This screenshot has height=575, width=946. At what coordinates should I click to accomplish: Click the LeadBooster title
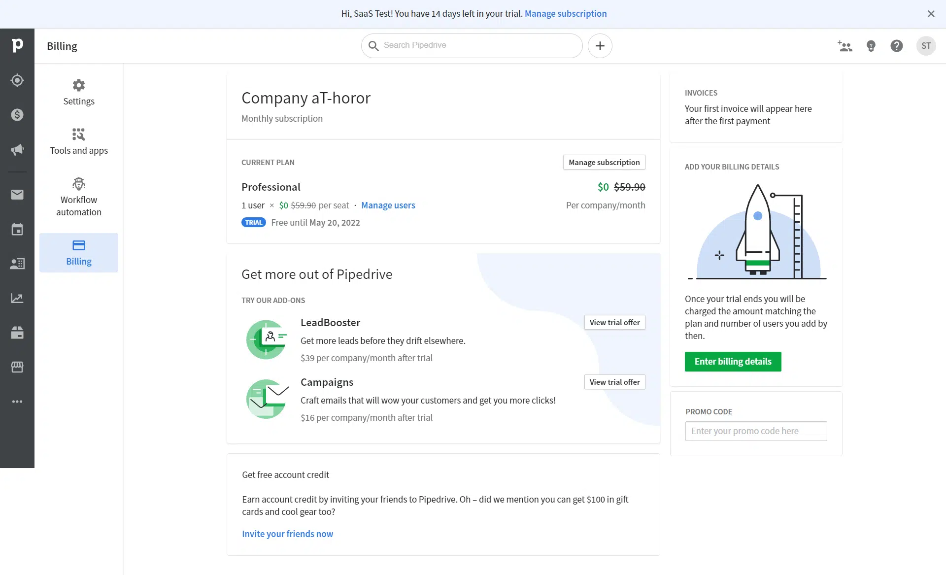coord(330,323)
